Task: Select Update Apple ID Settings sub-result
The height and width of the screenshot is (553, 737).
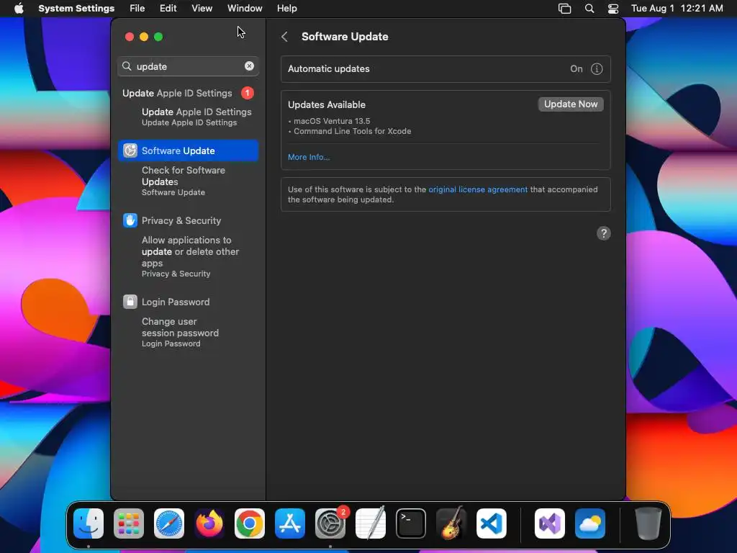Action: pyautogui.click(x=196, y=117)
